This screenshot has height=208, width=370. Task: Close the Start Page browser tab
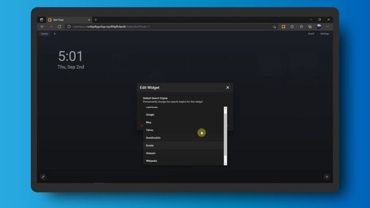click(89, 20)
